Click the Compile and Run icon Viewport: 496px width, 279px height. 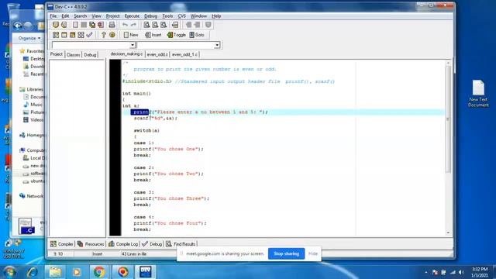[x=72, y=35]
